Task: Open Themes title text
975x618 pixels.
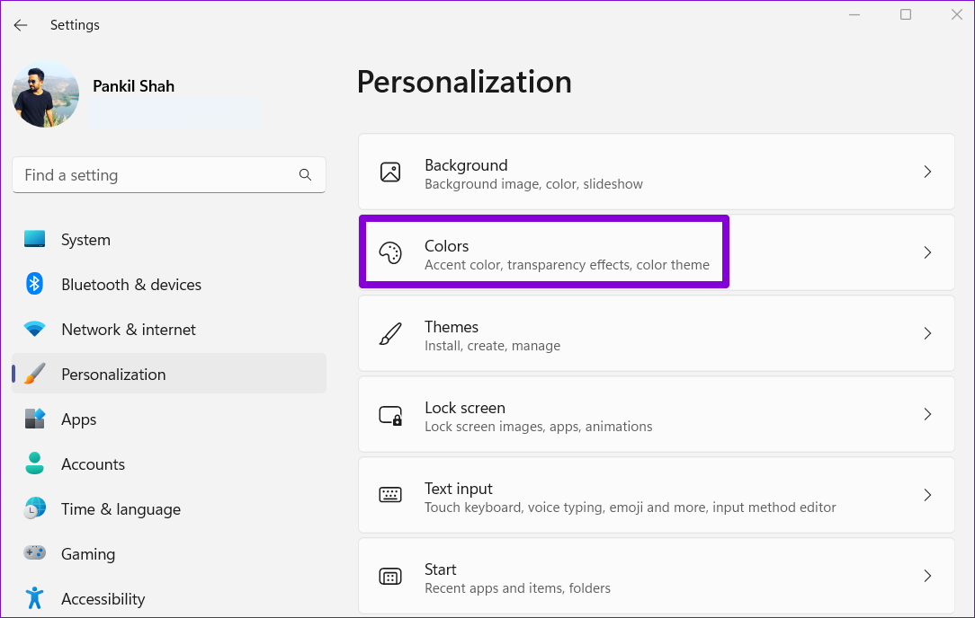Action: [452, 327]
